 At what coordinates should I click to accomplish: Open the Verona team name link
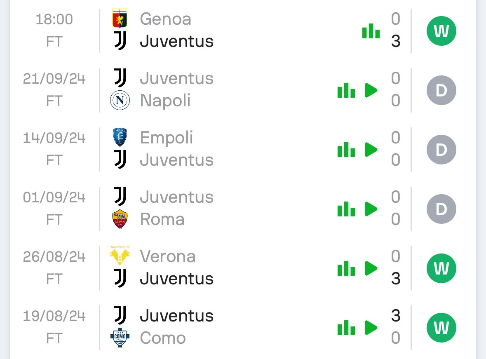[x=168, y=256]
